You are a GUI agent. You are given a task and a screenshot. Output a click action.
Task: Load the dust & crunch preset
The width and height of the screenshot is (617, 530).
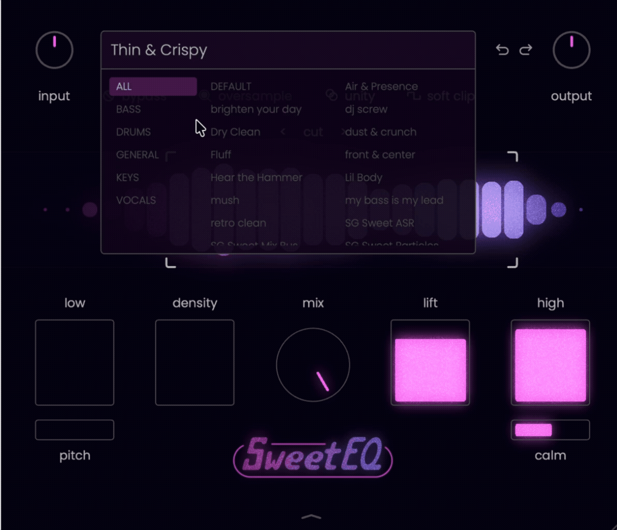tap(380, 132)
